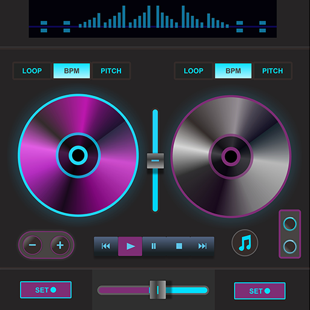Open the music note library button
Image resolution: width=310 pixels, height=310 pixels.
[x=245, y=243]
